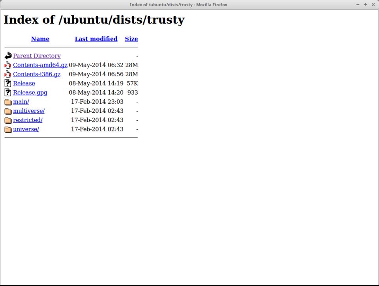379x286 pixels.
Task: Click the compressed file icon for Contents-amd64.gz
Action: coord(8,65)
